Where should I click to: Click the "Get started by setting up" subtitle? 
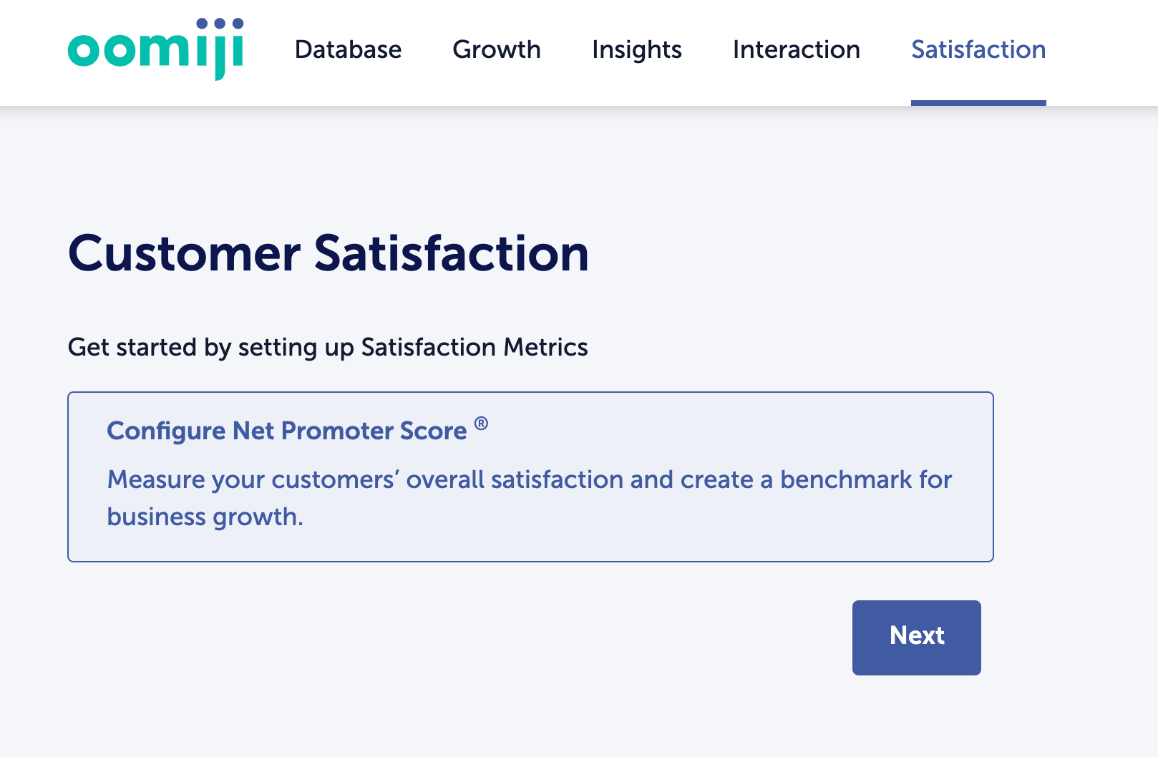tap(211, 348)
